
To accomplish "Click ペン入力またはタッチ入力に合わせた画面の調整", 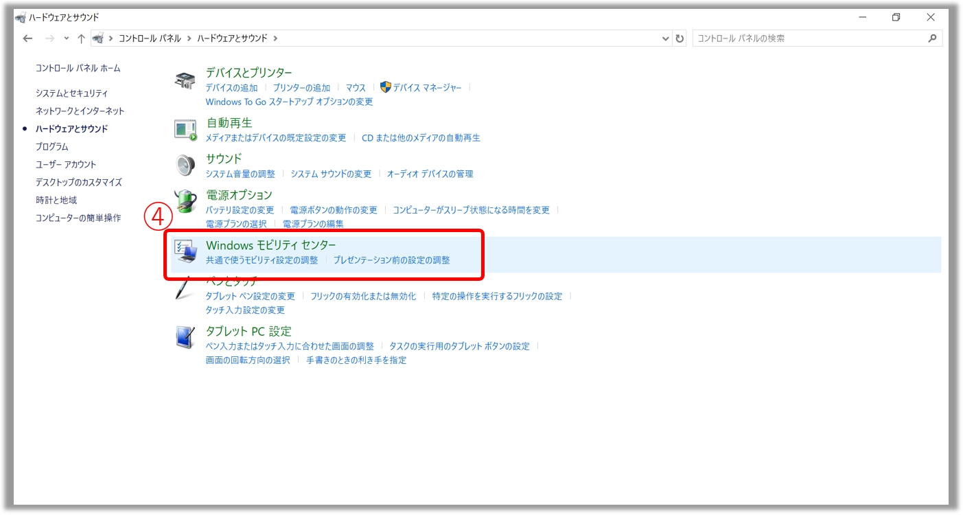I will (290, 346).
